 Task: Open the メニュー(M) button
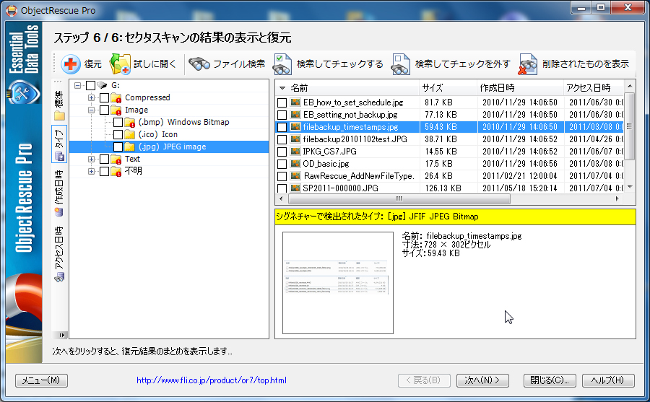point(41,380)
